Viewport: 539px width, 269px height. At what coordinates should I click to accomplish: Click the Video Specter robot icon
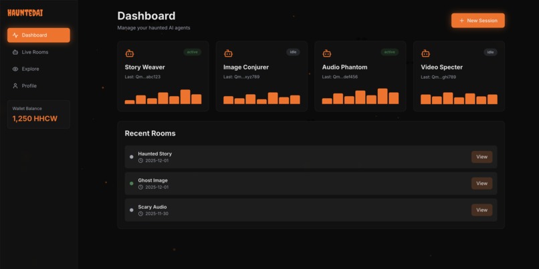(x=425, y=53)
